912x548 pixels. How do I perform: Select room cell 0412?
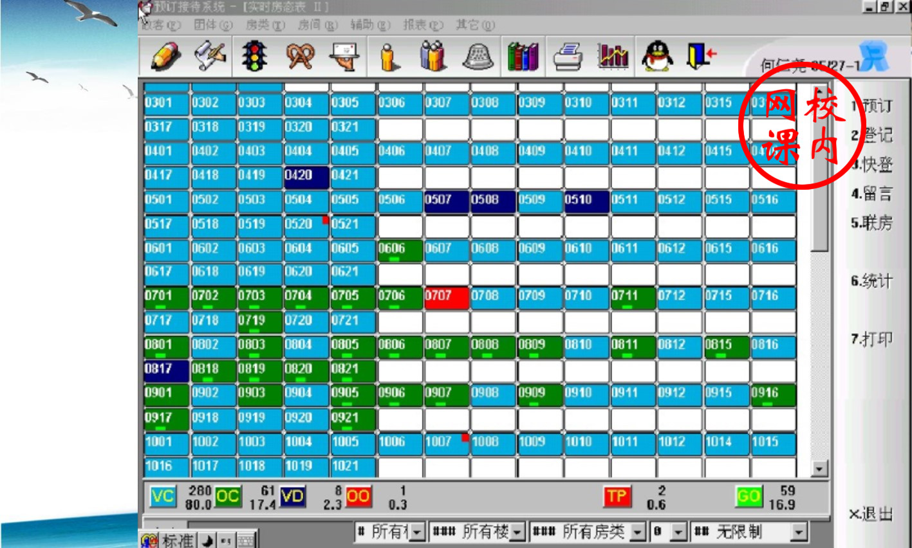pyautogui.click(x=680, y=154)
